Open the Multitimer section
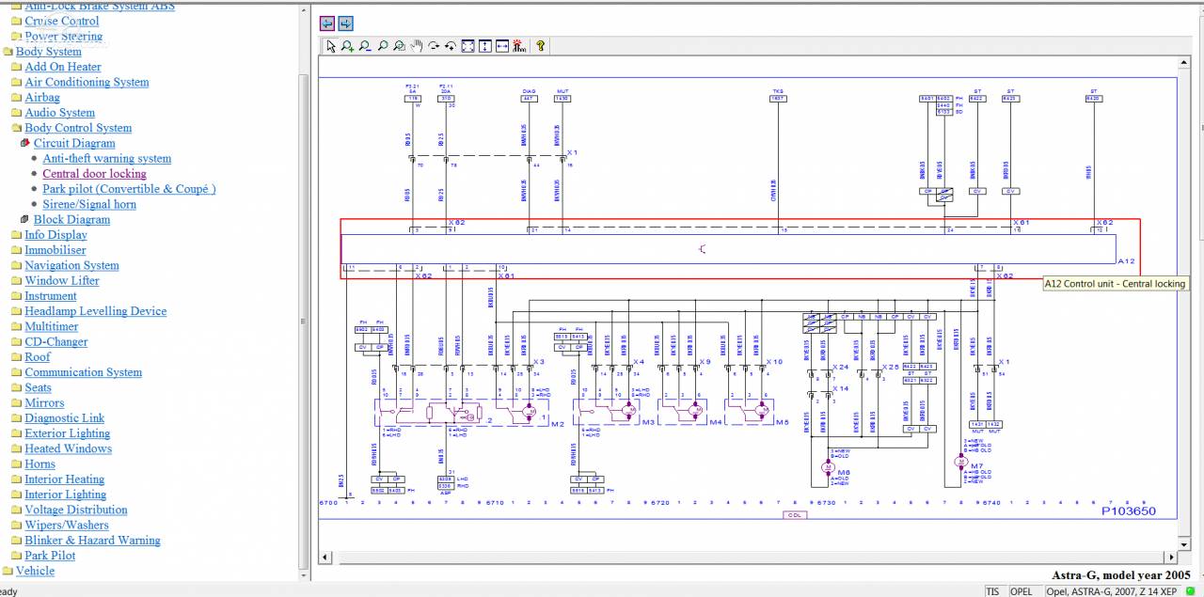1204x597 pixels. [x=52, y=326]
